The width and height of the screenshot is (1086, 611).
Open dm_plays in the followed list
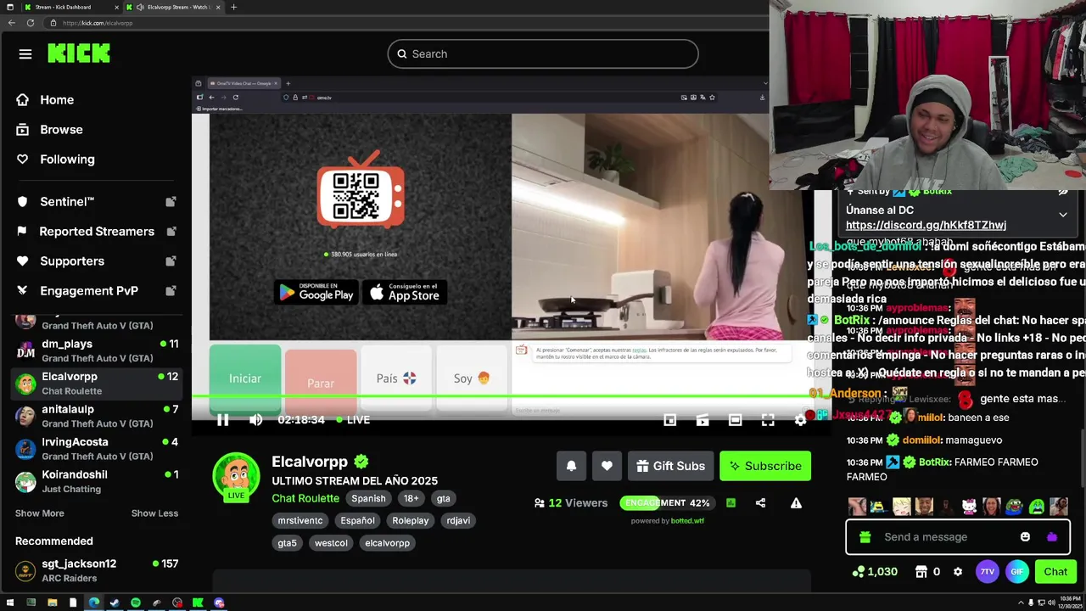click(97, 350)
